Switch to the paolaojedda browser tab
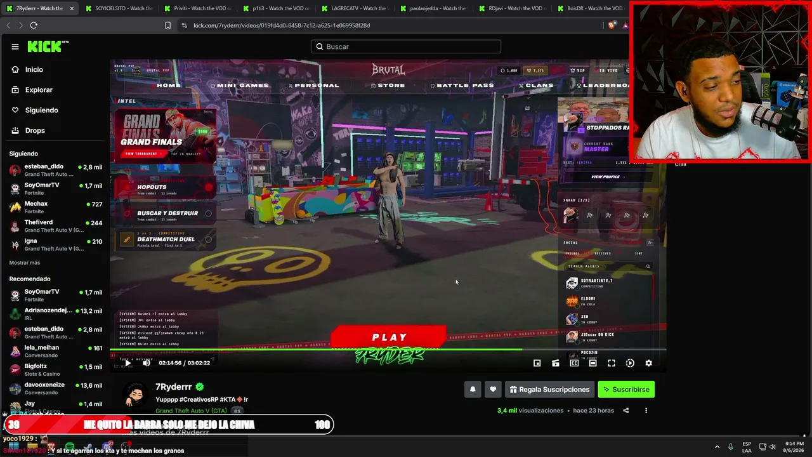This screenshot has width=812, height=457. coord(433,8)
